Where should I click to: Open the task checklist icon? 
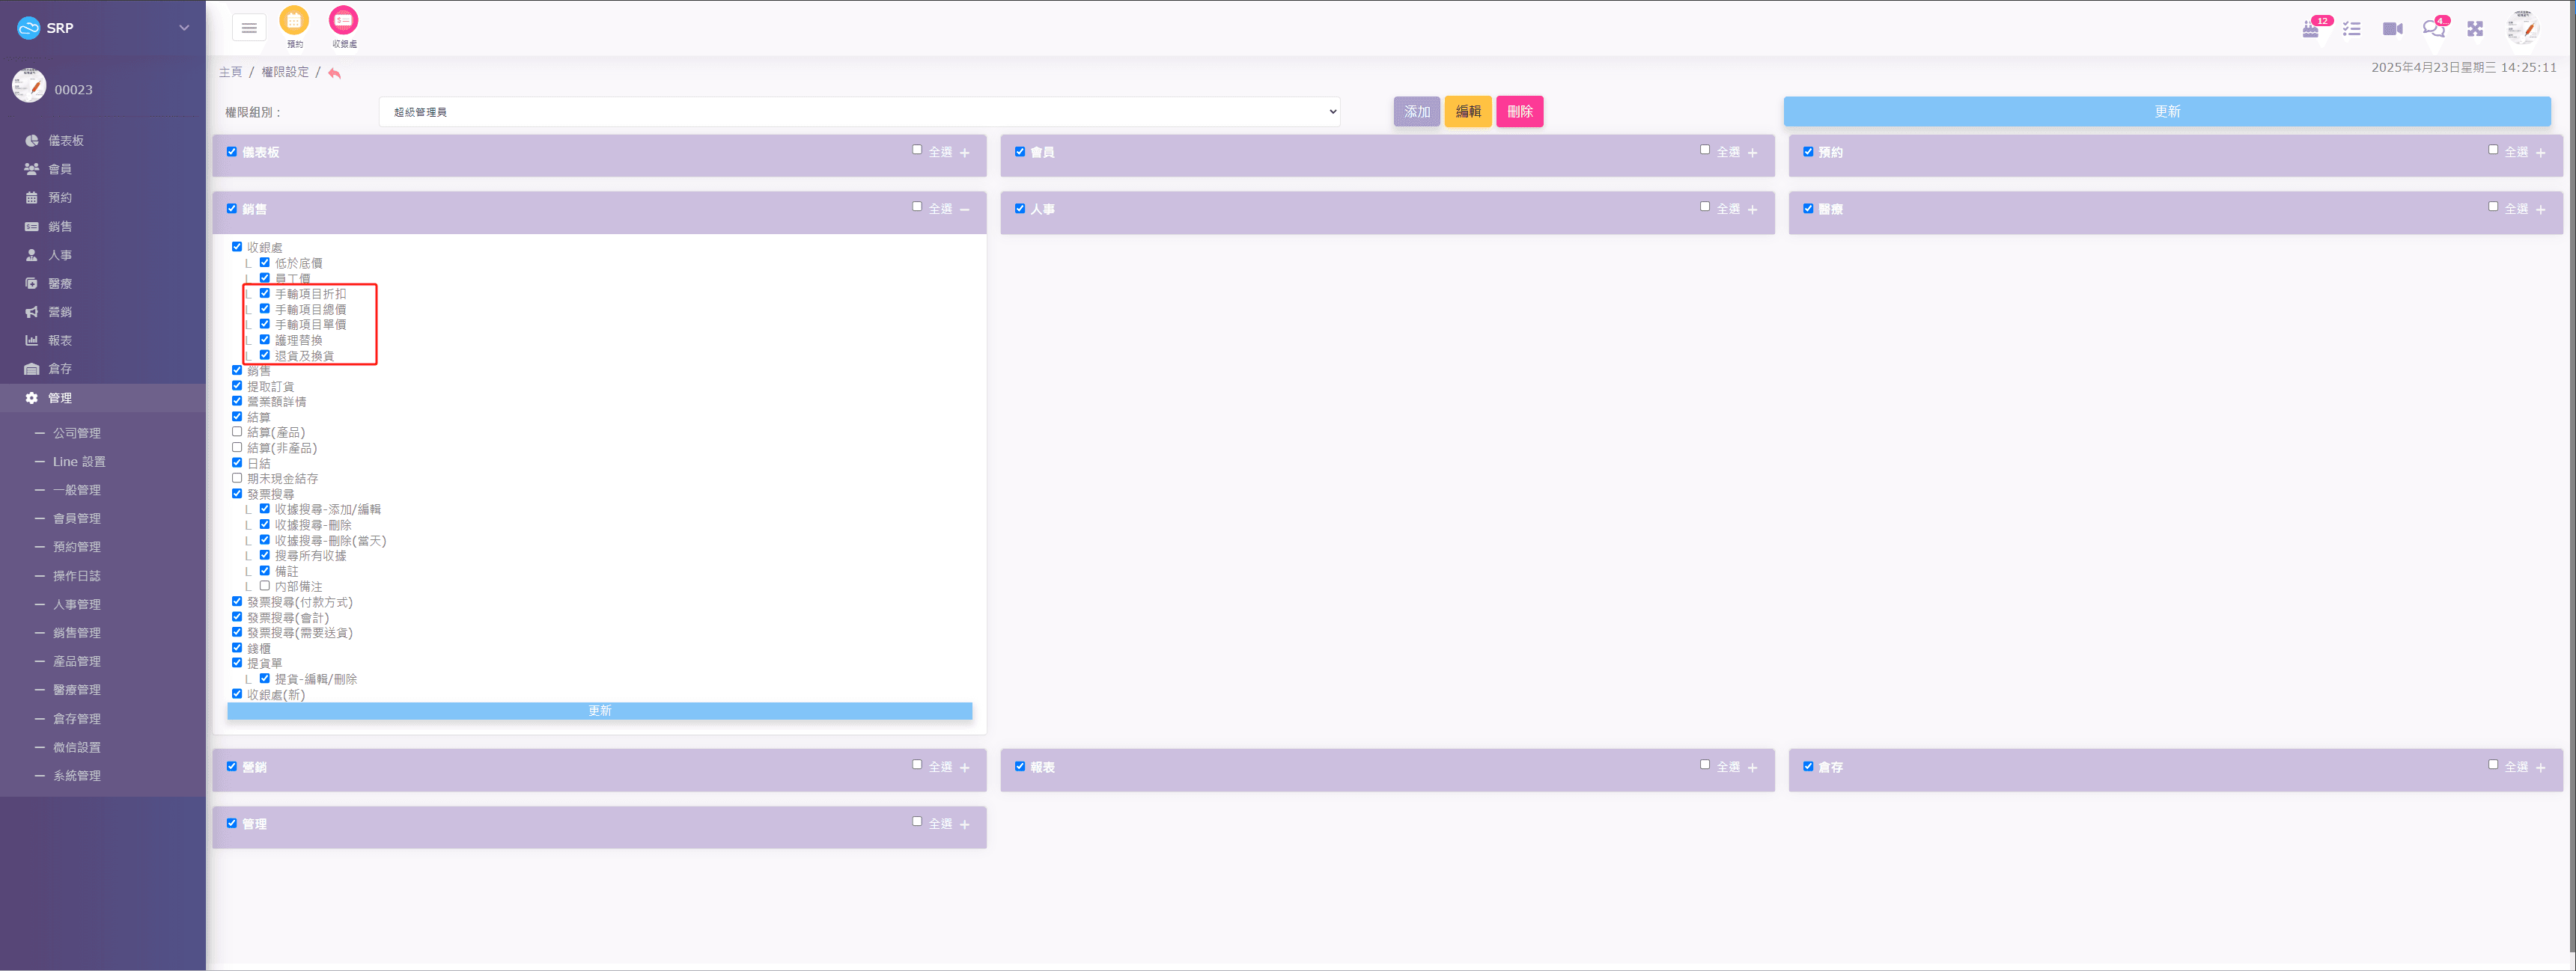2351,29
